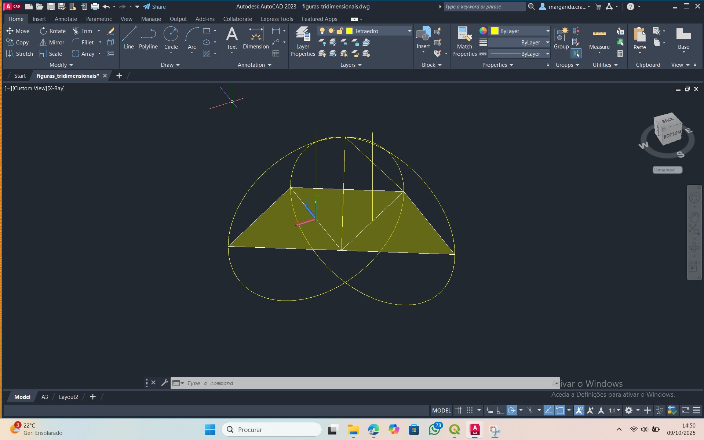This screenshot has width=704, height=440.
Task: Toggle snap mode in status bar
Action: coord(470,410)
